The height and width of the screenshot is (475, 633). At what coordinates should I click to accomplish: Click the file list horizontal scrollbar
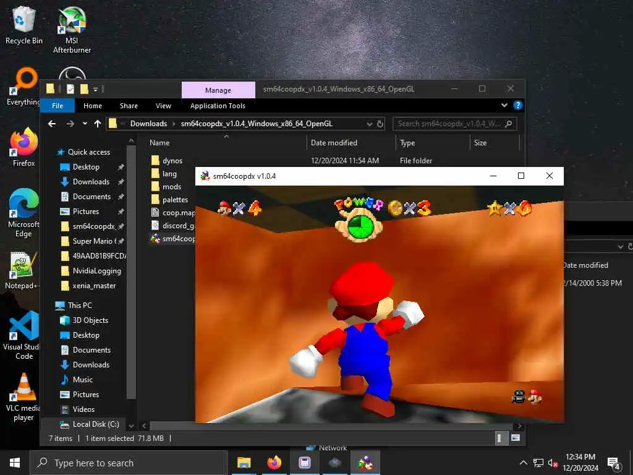(331, 426)
